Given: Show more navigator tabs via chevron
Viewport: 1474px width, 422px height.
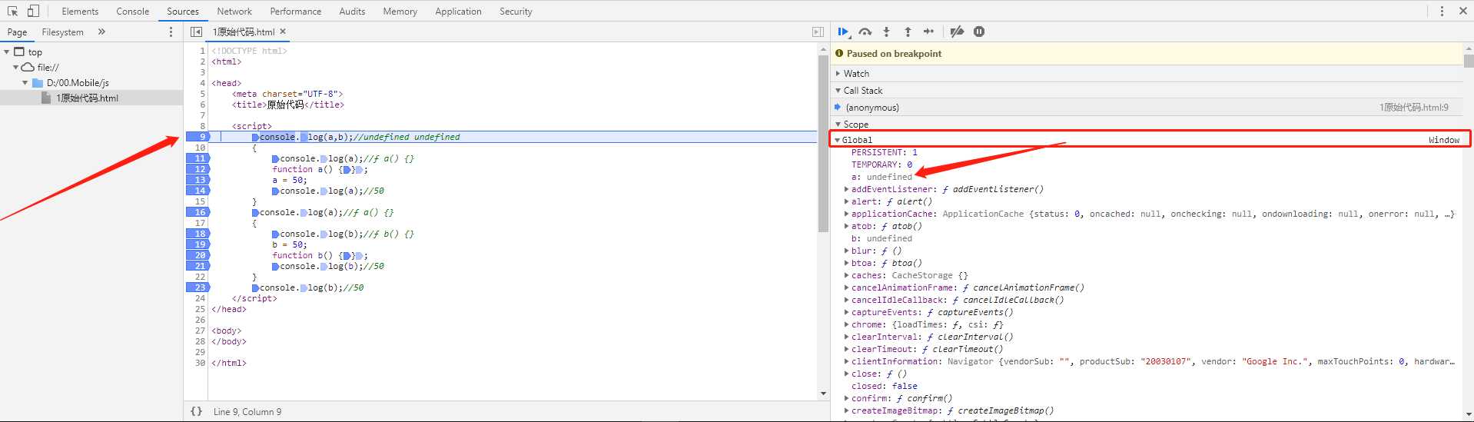Looking at the screenshot, I should point(101,32).
